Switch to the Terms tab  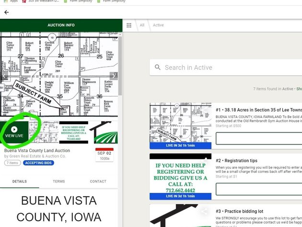(59, 181)
